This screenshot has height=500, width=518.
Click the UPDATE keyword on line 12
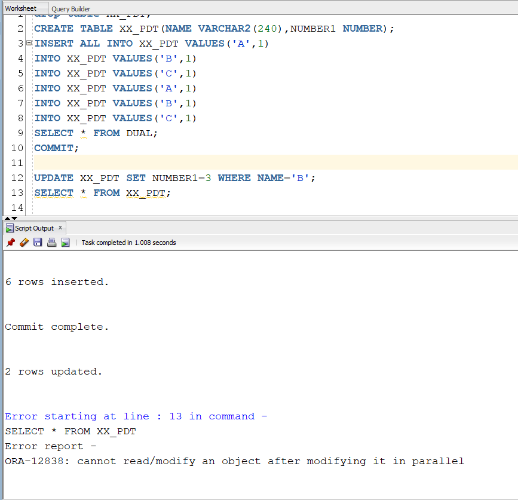pos(54,178)
